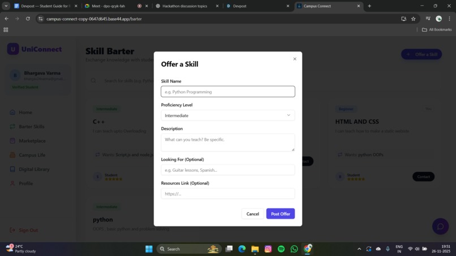Viewport: 456px width, 256px height.
Task: Open File Explorer from the taskbar
Action: [x=255, y=249]
